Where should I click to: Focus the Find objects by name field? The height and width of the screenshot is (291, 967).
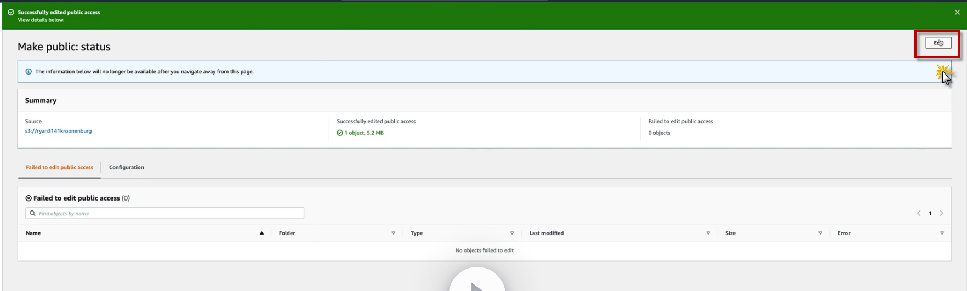coord(165,213)
